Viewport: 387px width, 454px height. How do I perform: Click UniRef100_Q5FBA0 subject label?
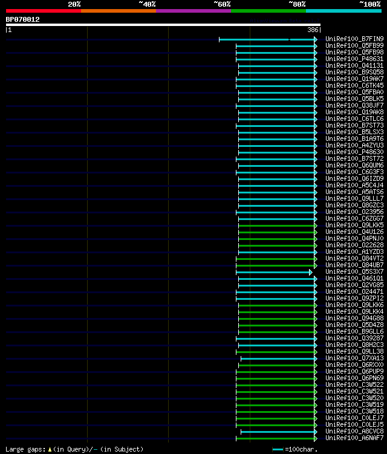354,92
